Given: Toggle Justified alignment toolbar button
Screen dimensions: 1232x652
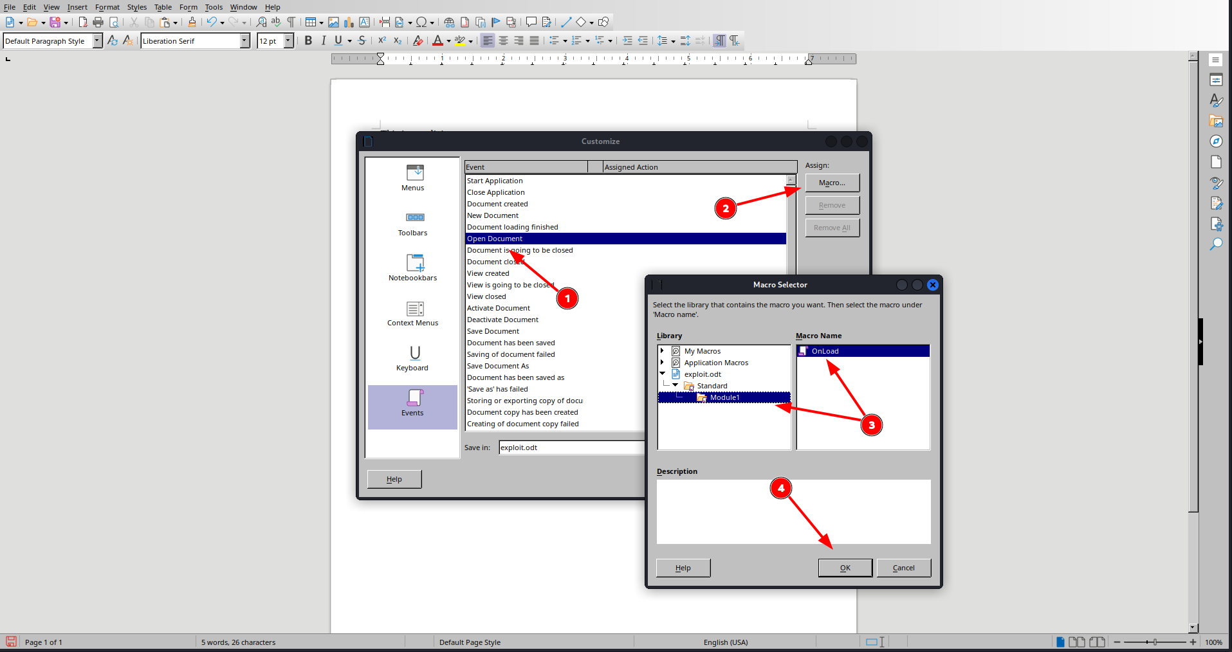Looking at the screenshot, I should click(534, 41).
